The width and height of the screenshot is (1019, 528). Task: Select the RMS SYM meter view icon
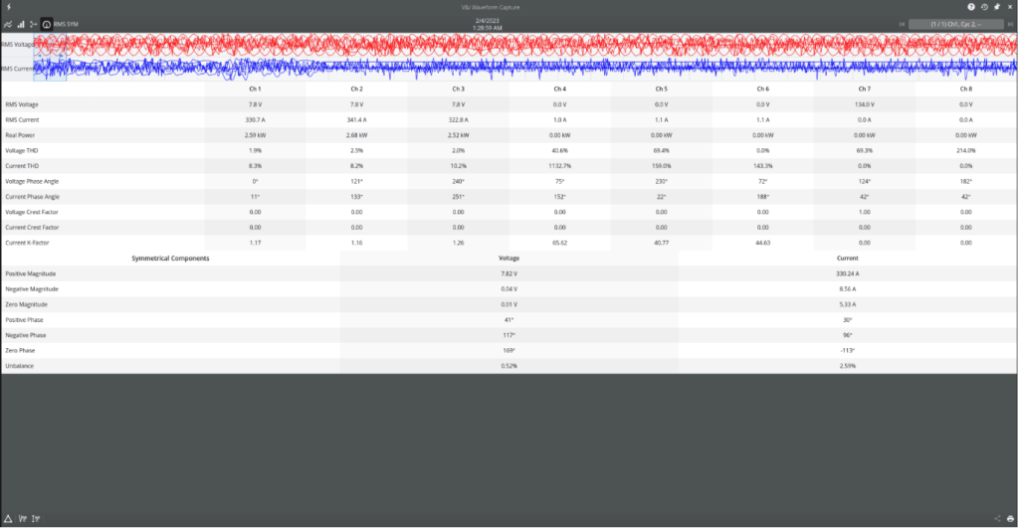(x=46, y=24)
